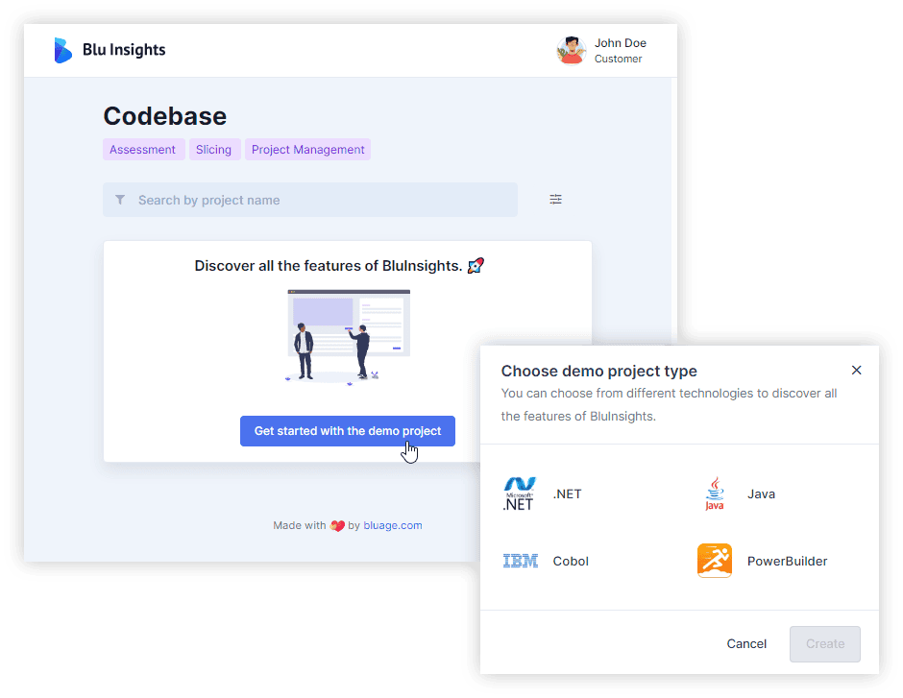Focus the Search by project name field
903x698 pixels.
click(310, 200)
